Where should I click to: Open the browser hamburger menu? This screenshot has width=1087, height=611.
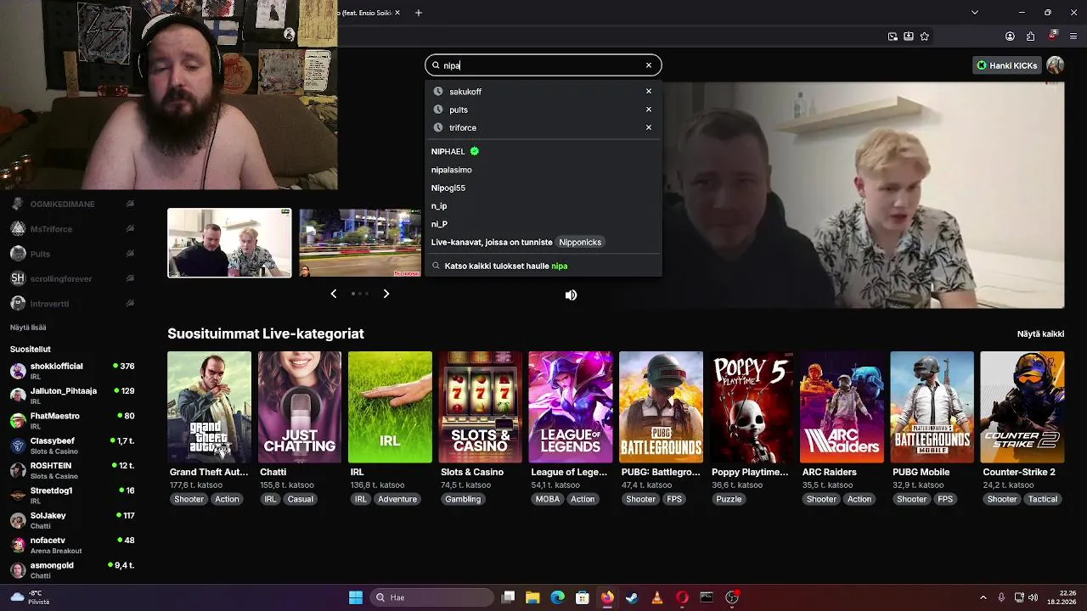point(1073,36)
